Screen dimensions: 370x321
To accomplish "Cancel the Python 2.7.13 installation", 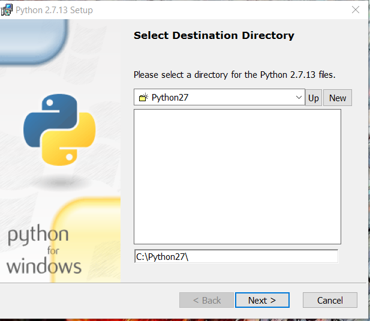I will point(330,300).
